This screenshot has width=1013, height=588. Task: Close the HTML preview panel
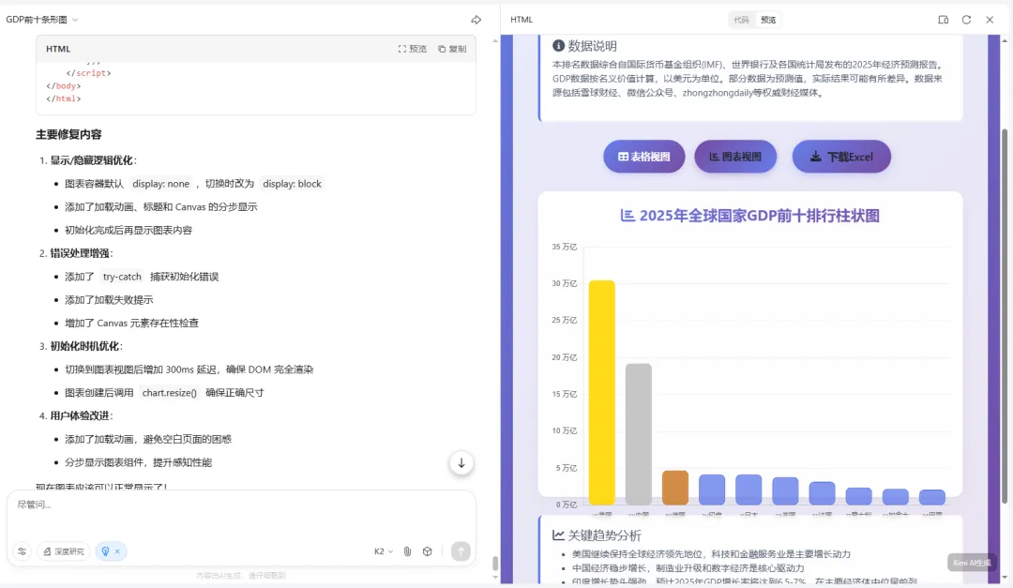coord(990,20)
